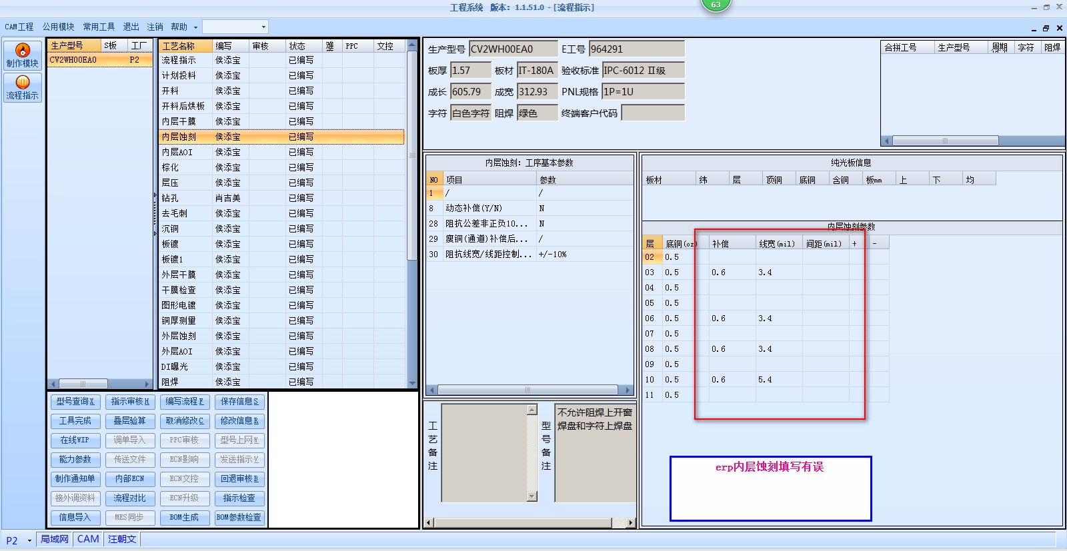
Task: Select the 计划投料 process row
Action: click(281, 75)
